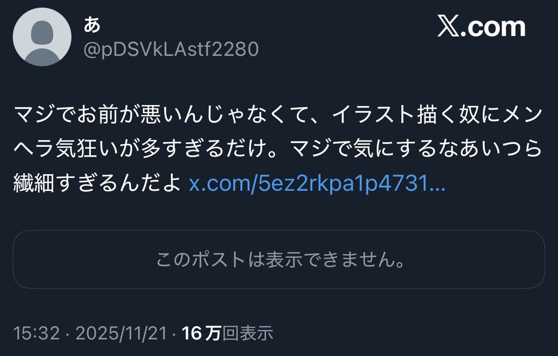Click the 回表示 views label
This screenshot has width=558, height=356.
click(x=248, y=333)
